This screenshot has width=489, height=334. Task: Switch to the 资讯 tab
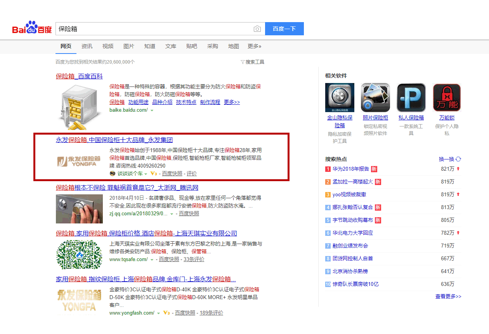tap(87, 46)
